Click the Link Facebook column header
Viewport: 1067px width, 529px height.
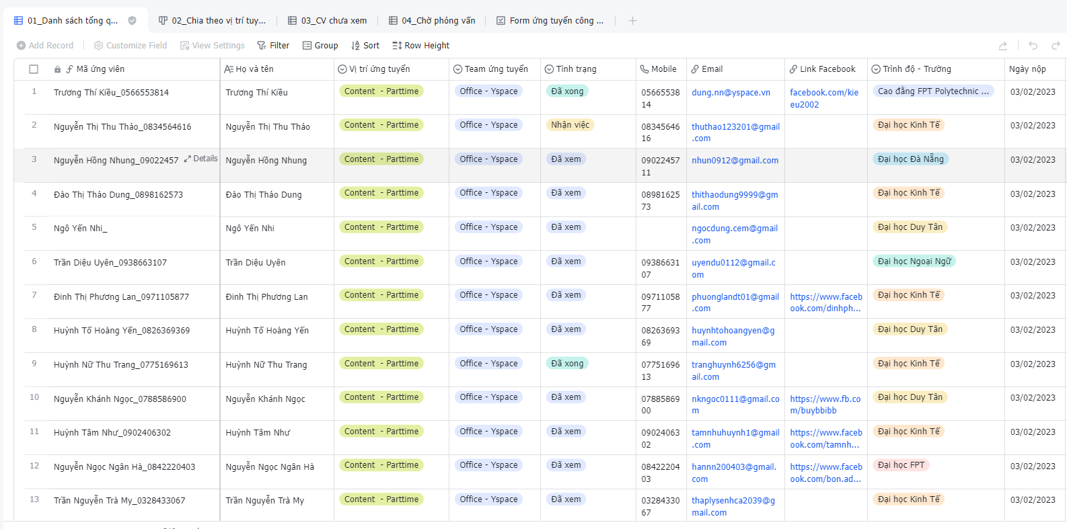click(x=826, y=69)
